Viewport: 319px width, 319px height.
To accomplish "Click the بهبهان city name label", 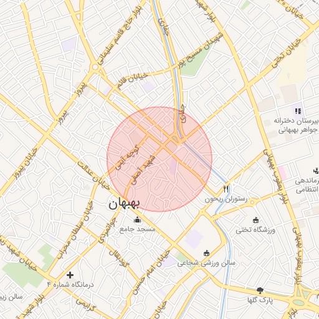I will (x=124, y=204).
